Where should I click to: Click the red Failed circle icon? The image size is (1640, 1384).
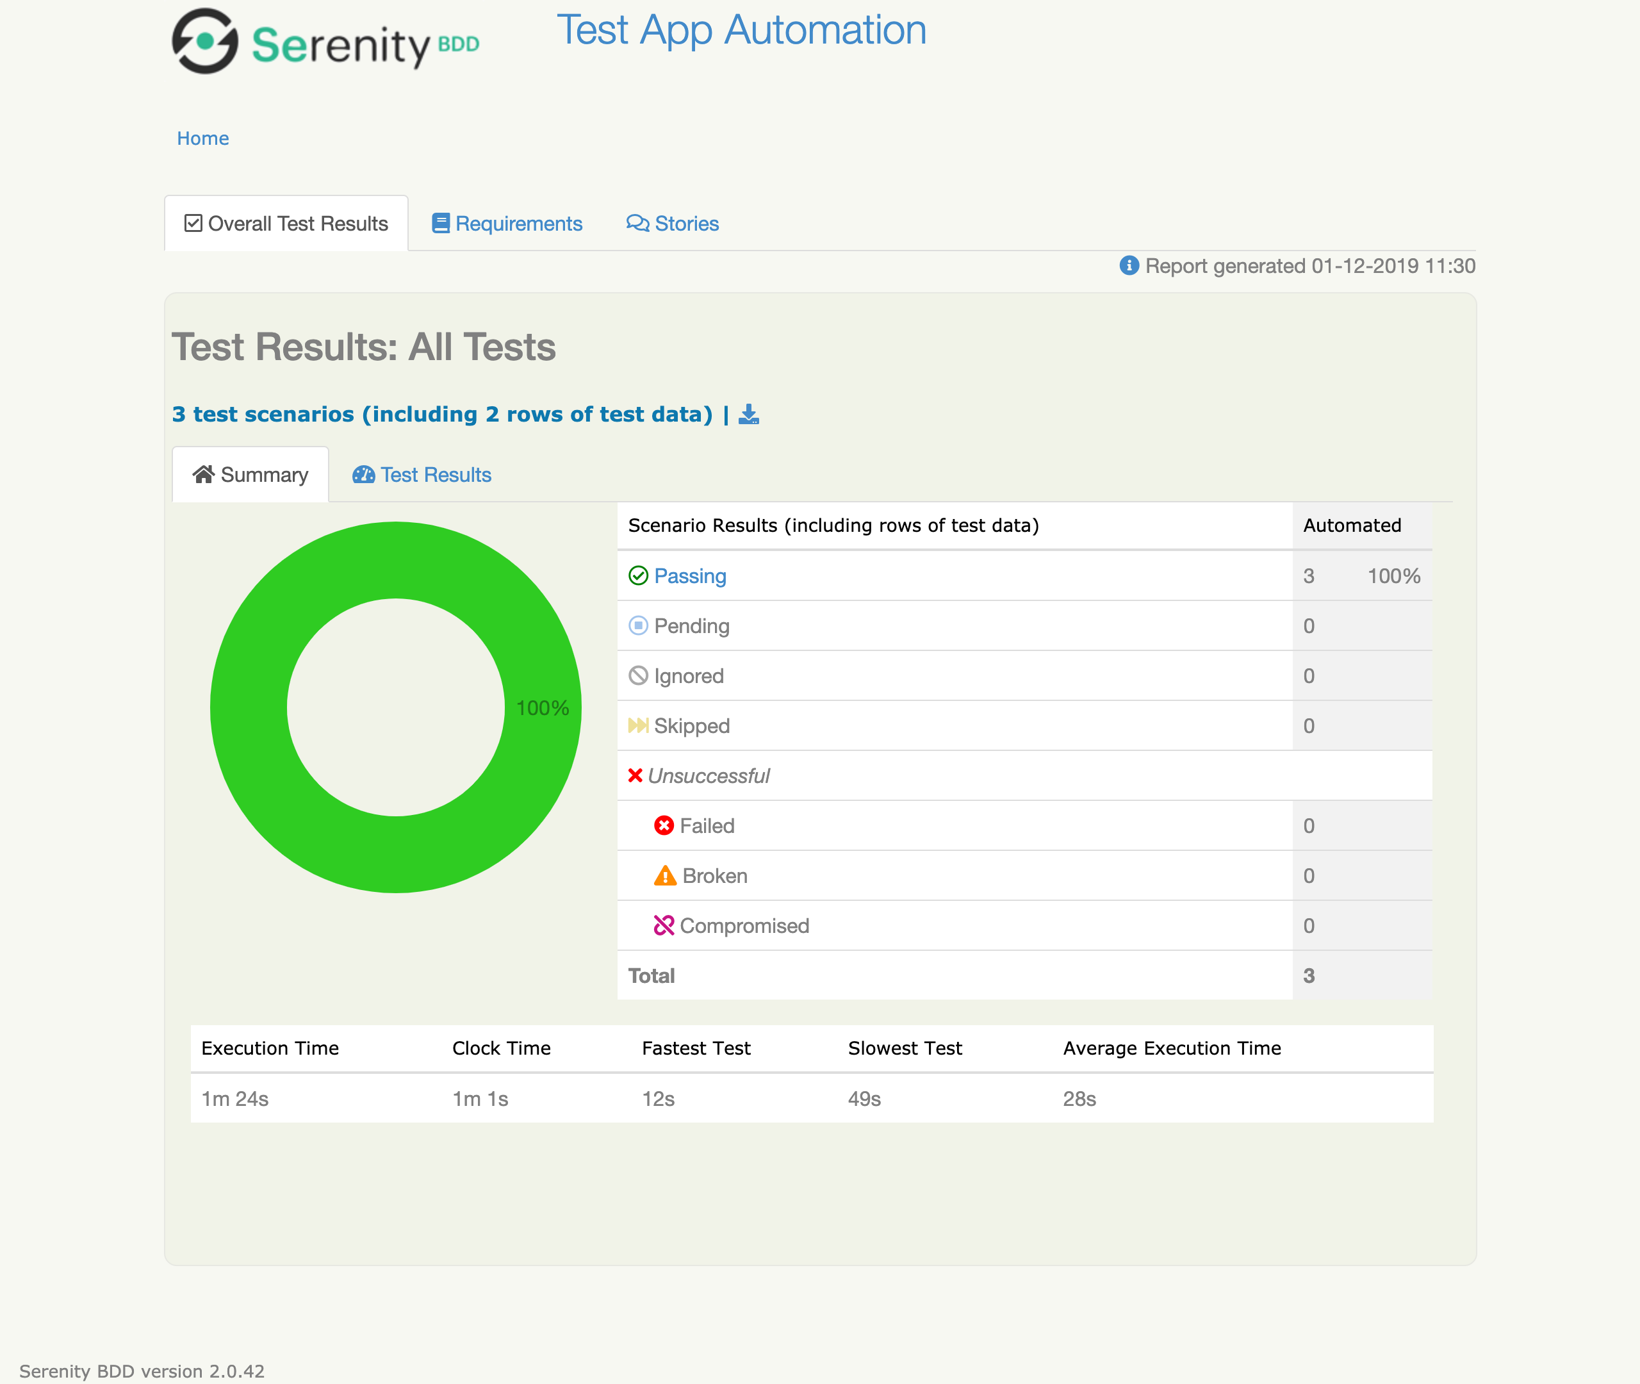pos(664,825)
